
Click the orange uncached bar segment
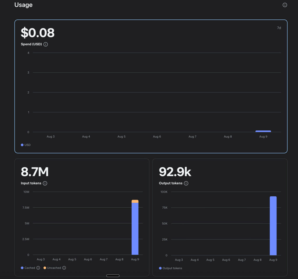click(x=135, y=201)
